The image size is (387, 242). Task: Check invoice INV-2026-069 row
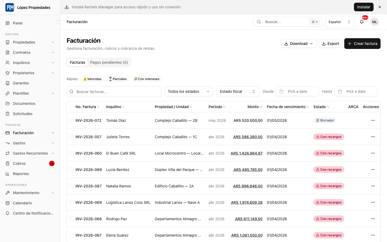tap(71, 202)
